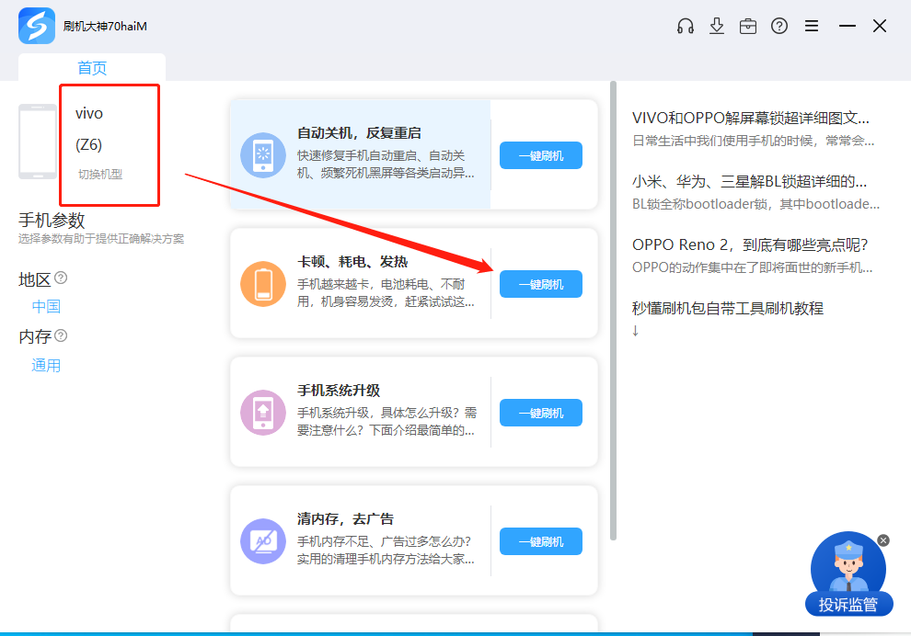Click 一键刷机 for 自动关机，反复重启
The image size is (911, 636).
pyautogui.click(x=541, y=155)
